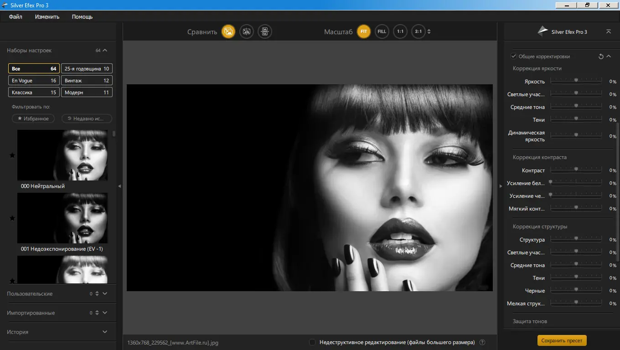Select the 25-я годовщина preset category
The image size is (620, 350).
(x=87, y=69)
